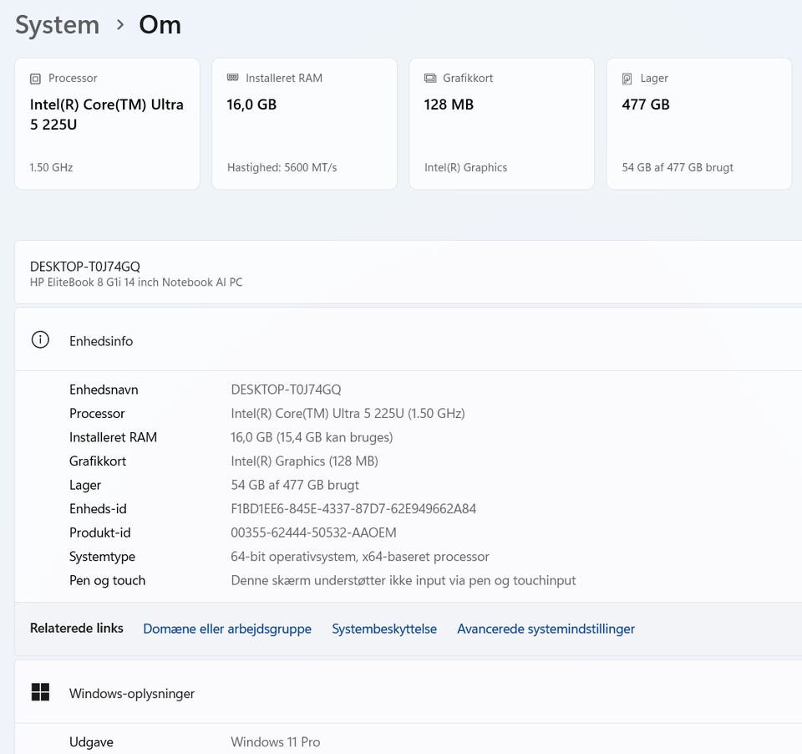Click 54 GB af 477 GB brugt in Lager card
Image resolution: width=802 pixels, height=754 pixels.
(678, 167)
